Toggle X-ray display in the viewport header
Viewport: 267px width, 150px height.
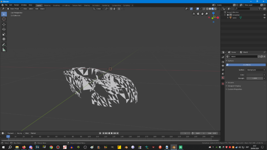click(x=204, y=9)
